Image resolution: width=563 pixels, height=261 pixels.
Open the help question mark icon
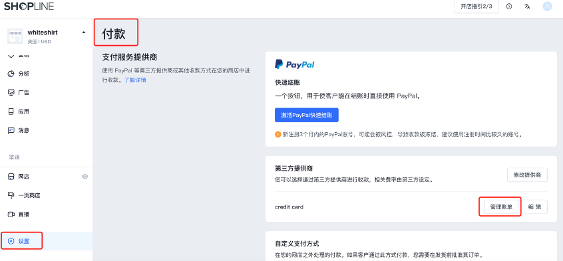point(509,7)
